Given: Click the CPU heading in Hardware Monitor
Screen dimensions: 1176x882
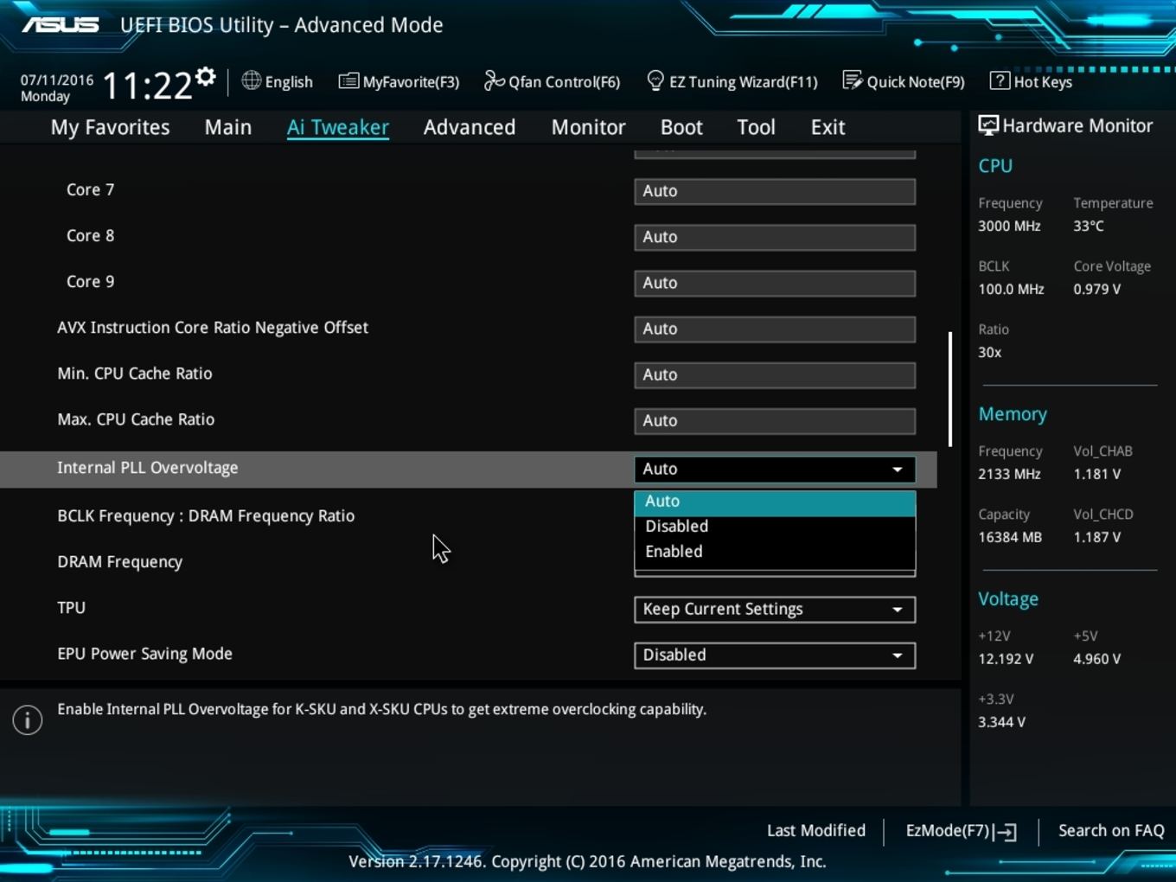Looking at the screenshot, I should click(995, 166).
